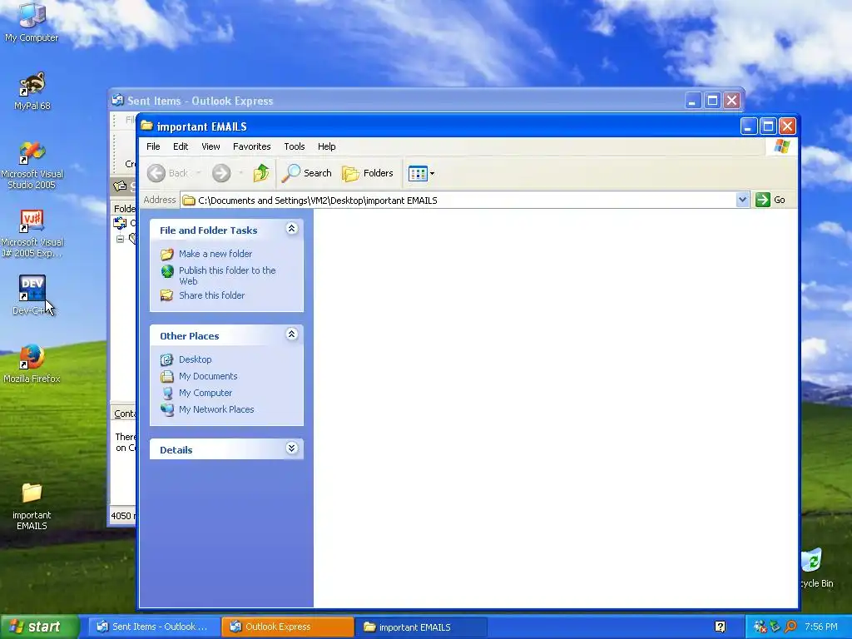
Task: Click the system tray clock
Action: tap(820, 627)
